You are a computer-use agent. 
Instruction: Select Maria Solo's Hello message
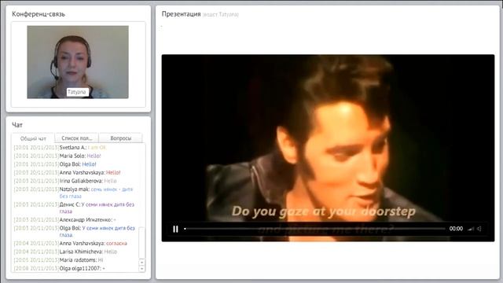click(57, 156)
